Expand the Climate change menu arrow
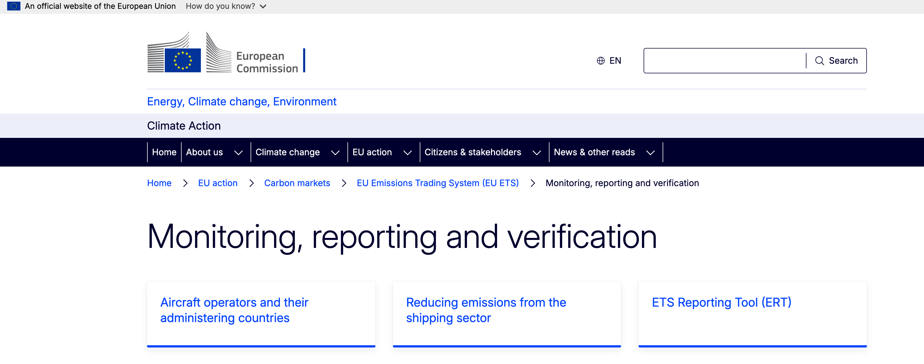The height and width of the screenshot is (364, 924). [x=335, y=152]
